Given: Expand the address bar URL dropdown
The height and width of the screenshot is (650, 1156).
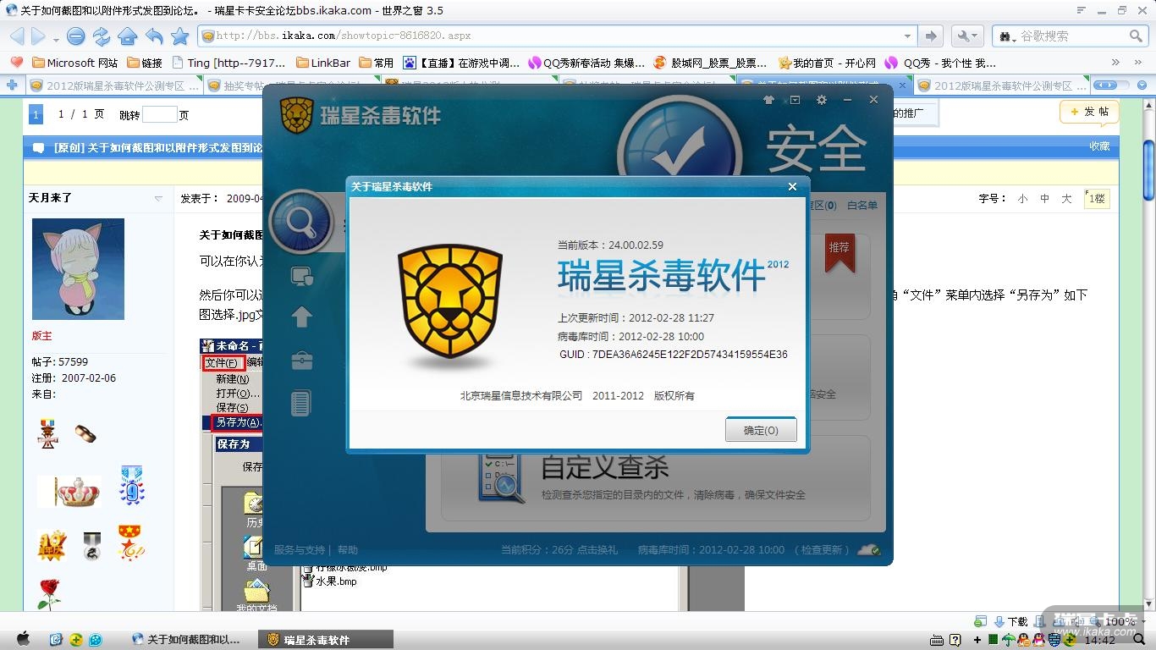Looking at the screenshot, I should pyautogui.click(x=908, y=36).
